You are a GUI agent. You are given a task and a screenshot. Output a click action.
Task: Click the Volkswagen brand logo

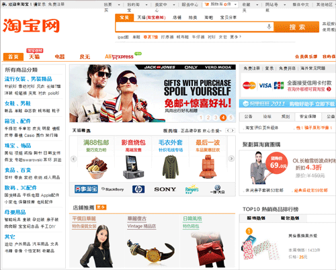[217, 189]
